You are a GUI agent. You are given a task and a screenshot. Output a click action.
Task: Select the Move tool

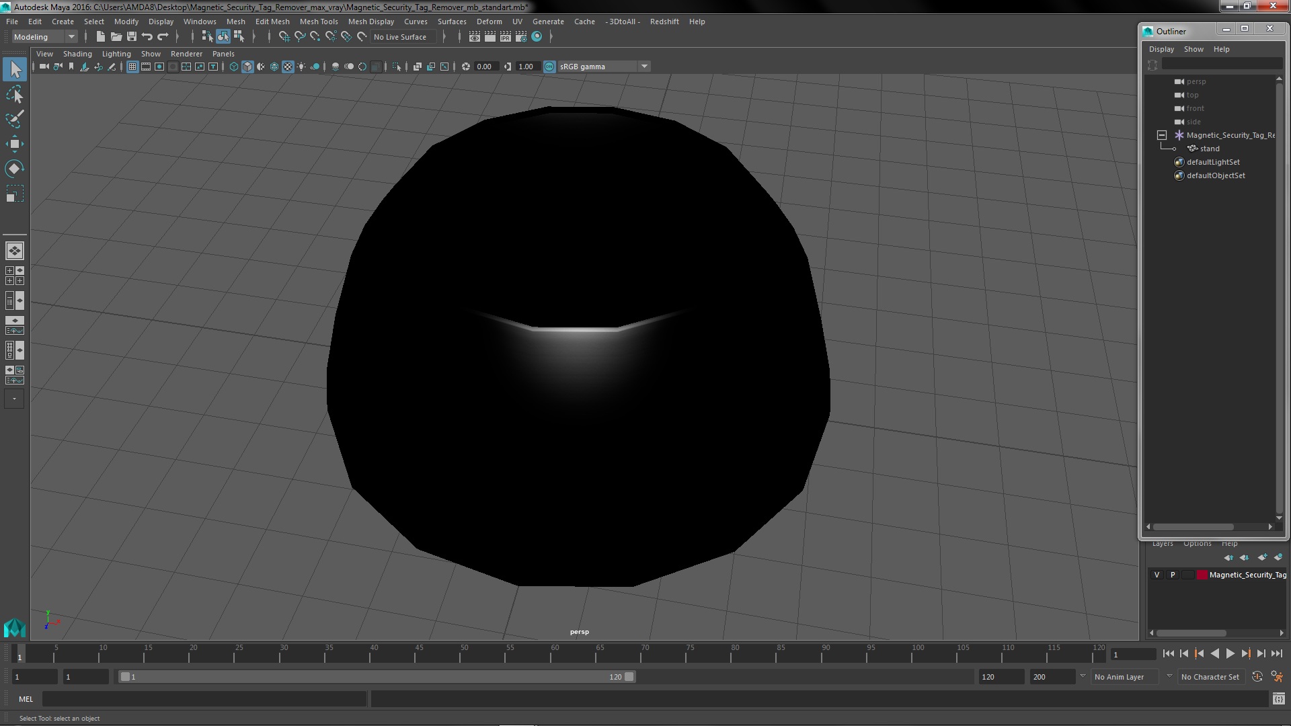(x=15, y=144)
